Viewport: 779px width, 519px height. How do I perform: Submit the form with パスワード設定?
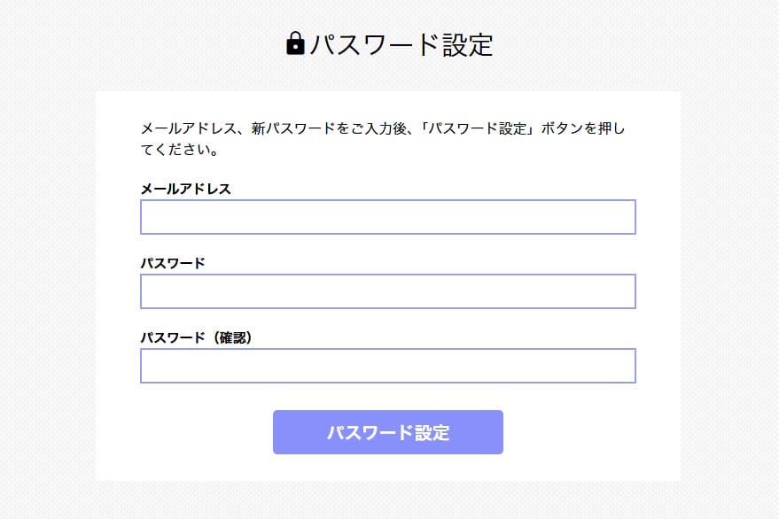point(388,432)
